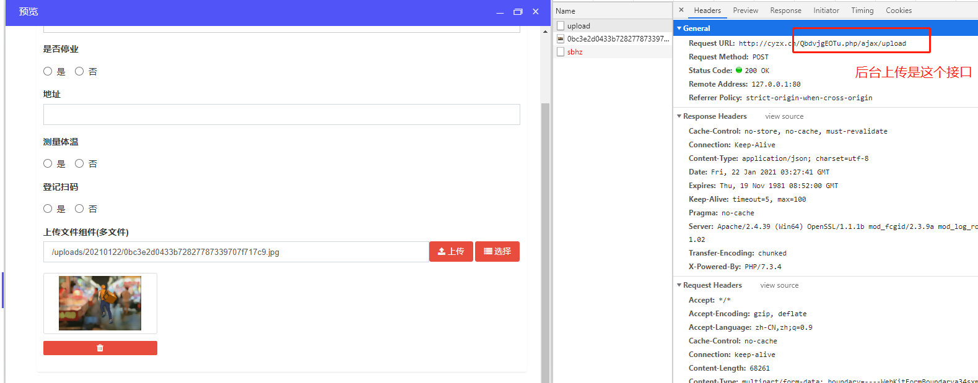Select 是 for 登记扫码
The height and width of the screenshot is (383, 978).
[x=48, y=209]
